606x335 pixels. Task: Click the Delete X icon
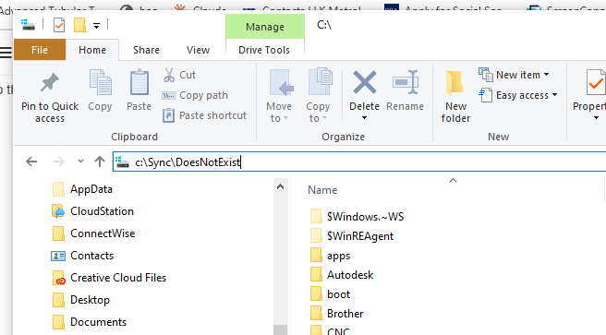tap(364, 82)
